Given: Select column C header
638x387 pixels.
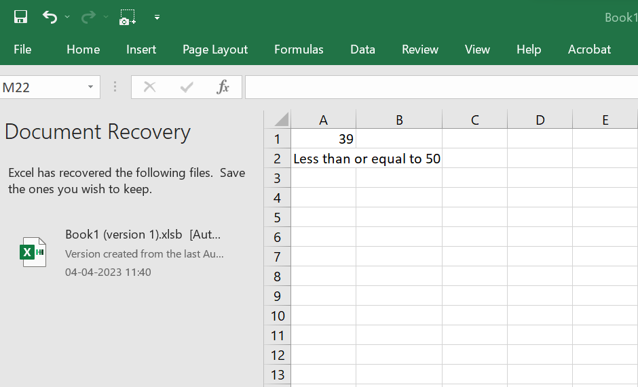Looking at the screenshot, I should pyautogui.click(x=475, y=120).
